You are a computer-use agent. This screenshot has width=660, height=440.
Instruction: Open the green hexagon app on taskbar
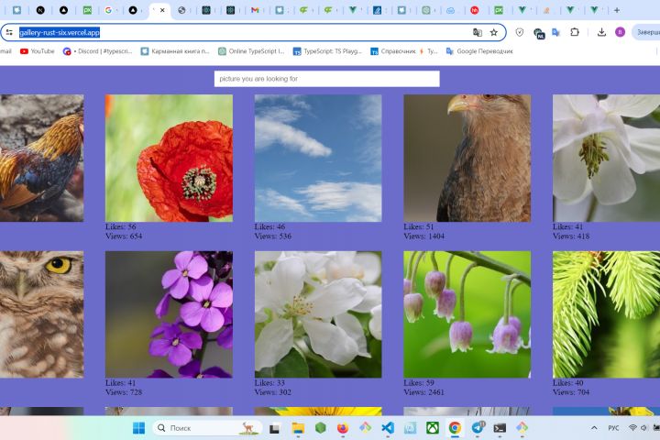point(320,428)
